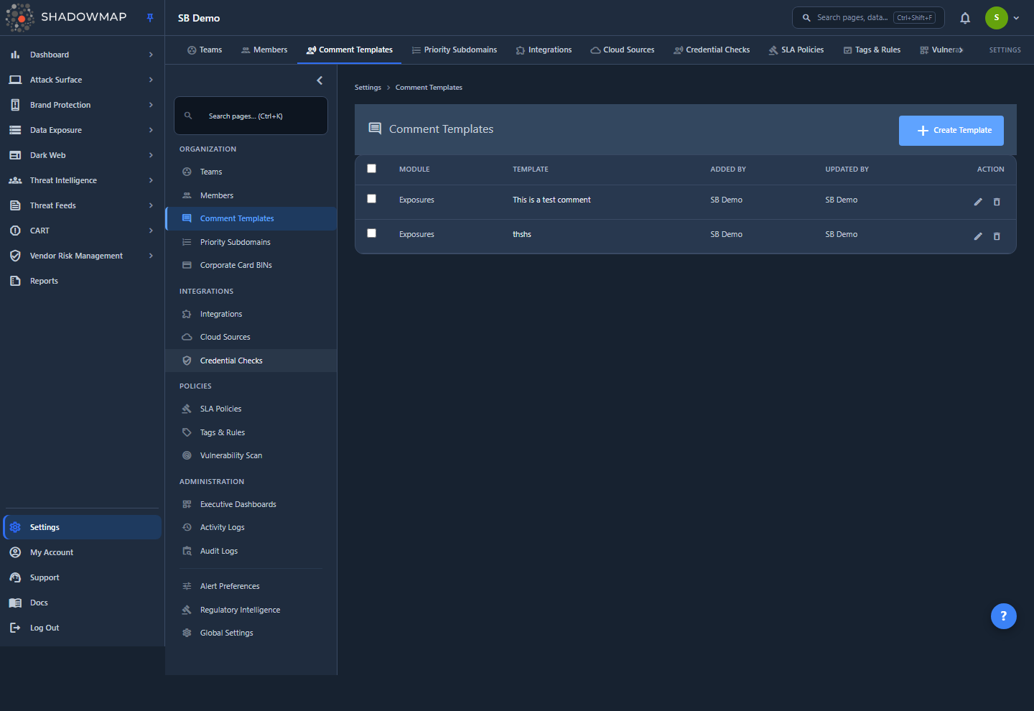
Task: Open the notifications bell
Action: [965, 18]
